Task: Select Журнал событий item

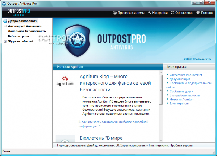Action: click(21, 41)
